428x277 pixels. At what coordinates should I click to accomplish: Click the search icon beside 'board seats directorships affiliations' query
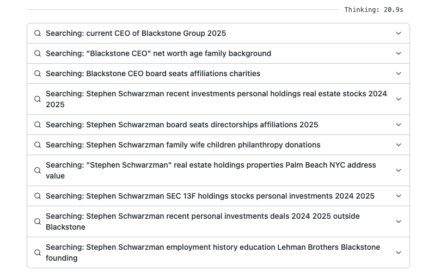pos(38,125)
